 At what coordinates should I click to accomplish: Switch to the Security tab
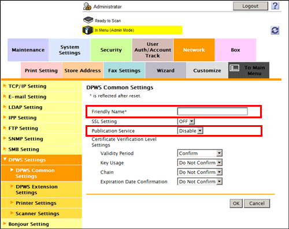tap(111, 50)
